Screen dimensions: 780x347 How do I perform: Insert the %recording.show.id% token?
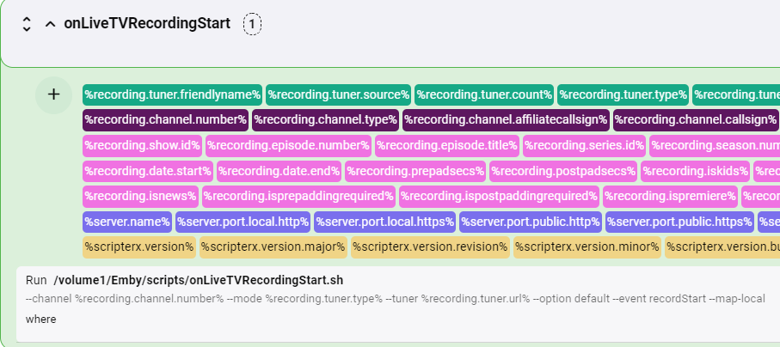[141, 145]
